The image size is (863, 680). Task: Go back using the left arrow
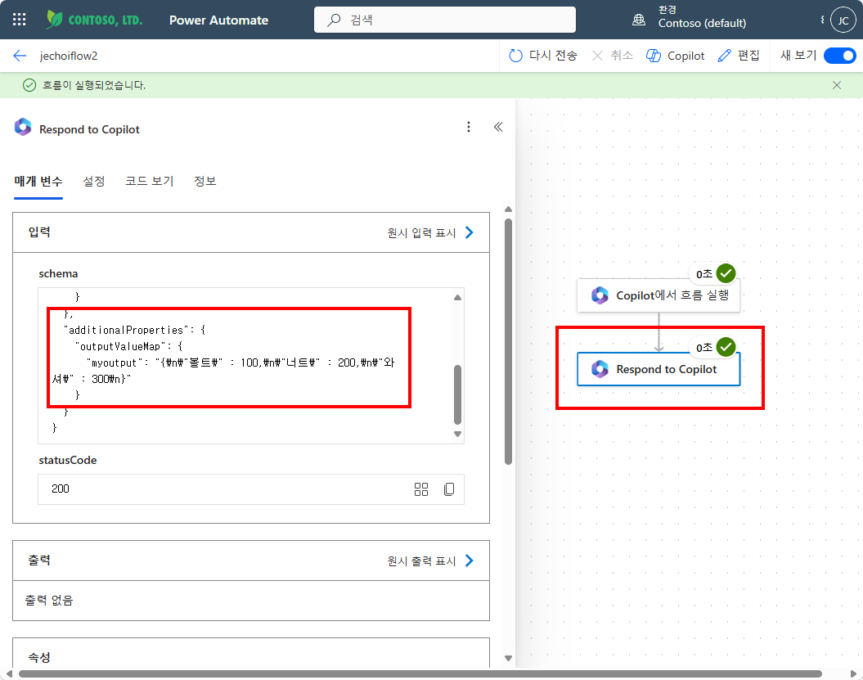click(x=20, y=56)
